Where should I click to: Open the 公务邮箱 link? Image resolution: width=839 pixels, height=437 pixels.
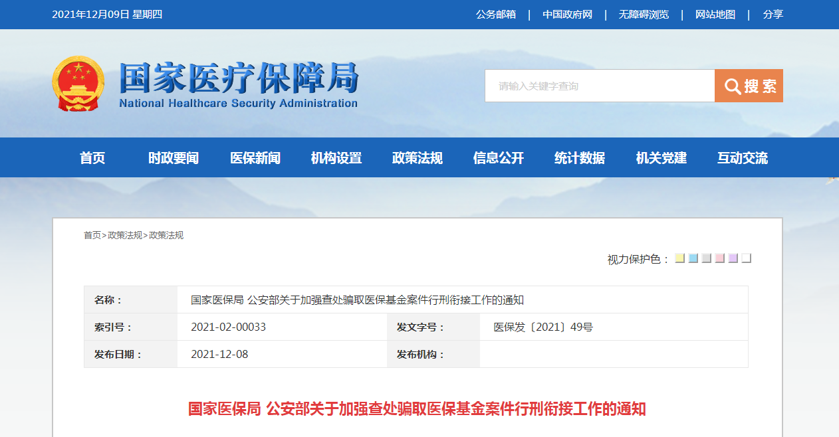pyautogui.click(x=496, y=15)
